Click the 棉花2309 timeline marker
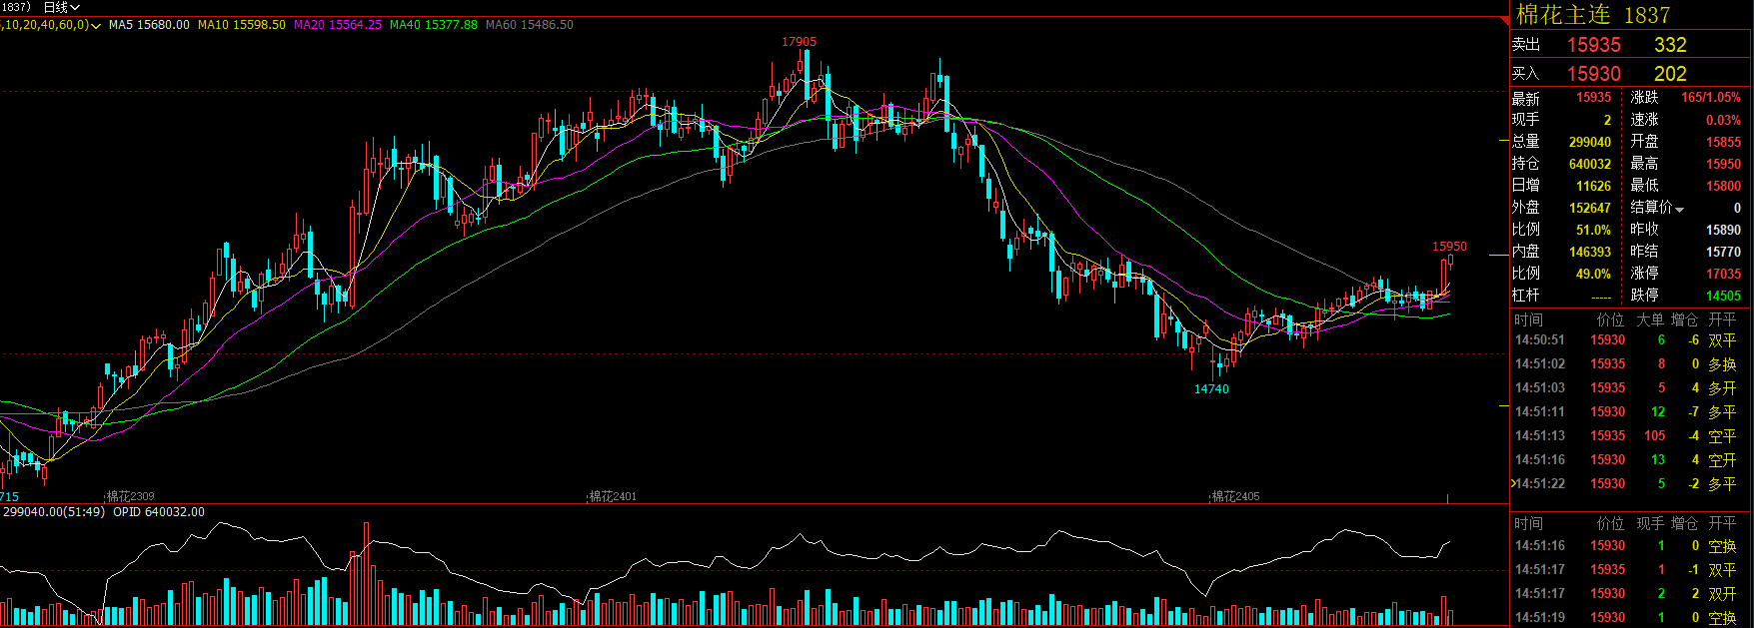 130,496
